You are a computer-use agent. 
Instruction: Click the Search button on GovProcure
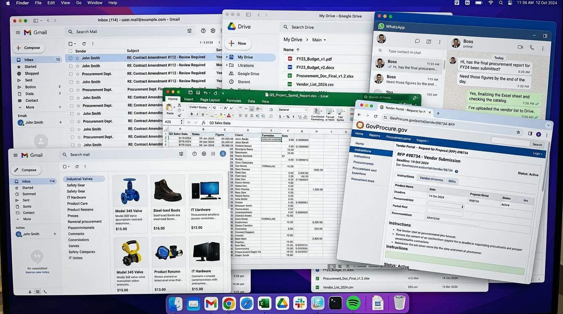[x=537, y=144]
